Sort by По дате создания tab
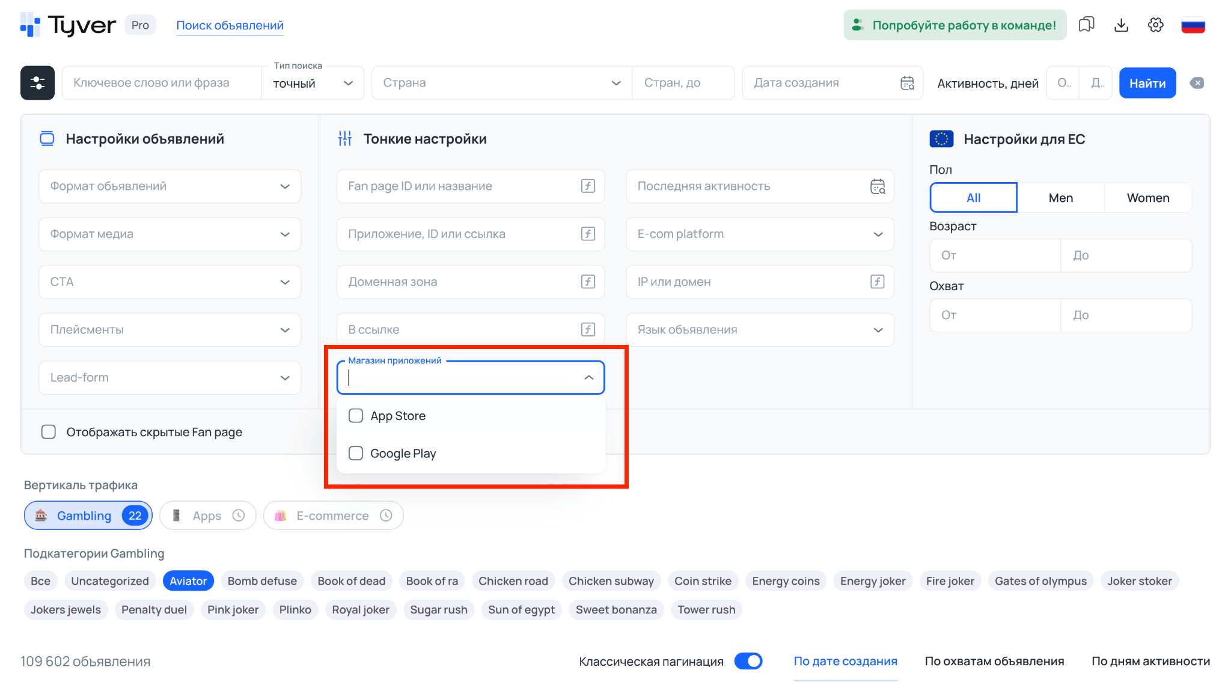1231x694 pixels. pos(845,661)
